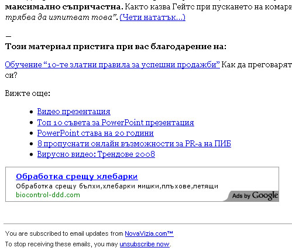Click "Топ 10 съвета за PowerPoint презентация"
Screen dimensions: 292x251
(116, 122)
